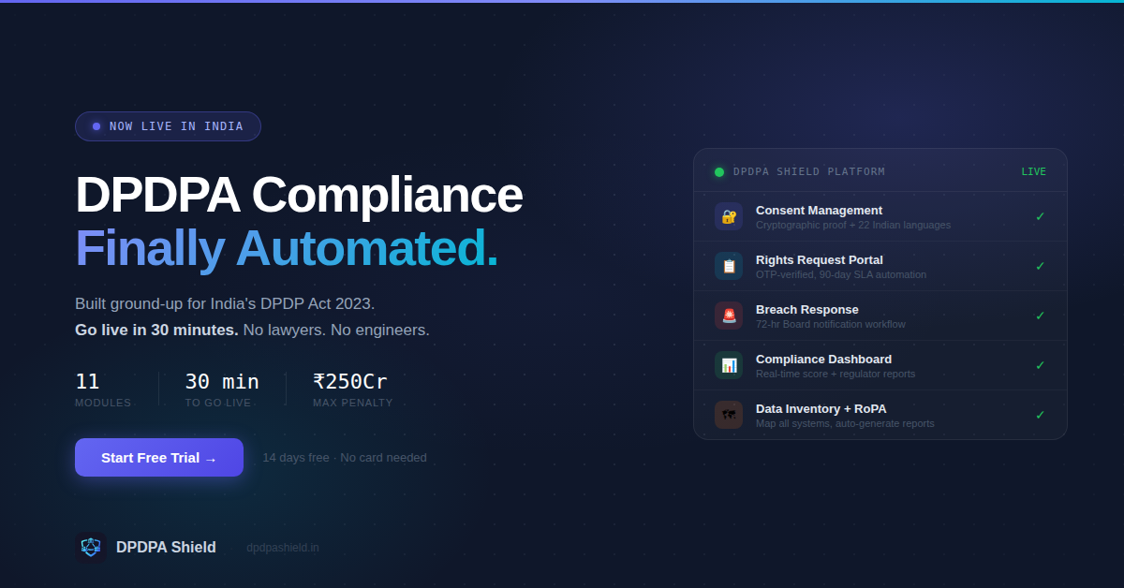Click the 30 min stat value
Viewport: 1124px width, 588px height.
point(222,382)
